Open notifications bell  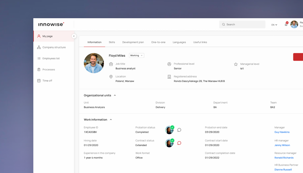point(286,24)
